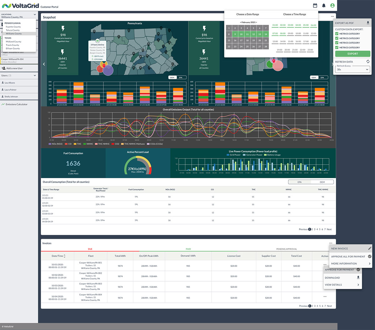Screen dimensions: 375x330
Task: Click the NOx (NO2) legend color swatch
Action: click(50, 144)
